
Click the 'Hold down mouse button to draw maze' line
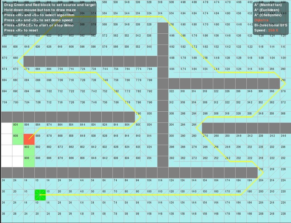pos(40,10)
